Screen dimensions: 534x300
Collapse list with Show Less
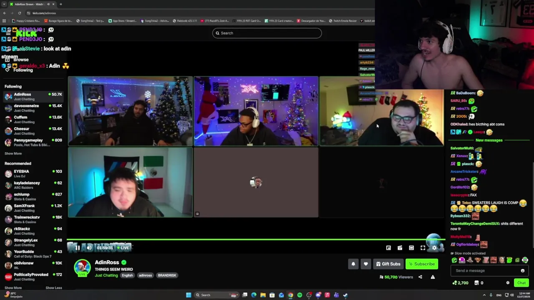click(x=53, y=288)
